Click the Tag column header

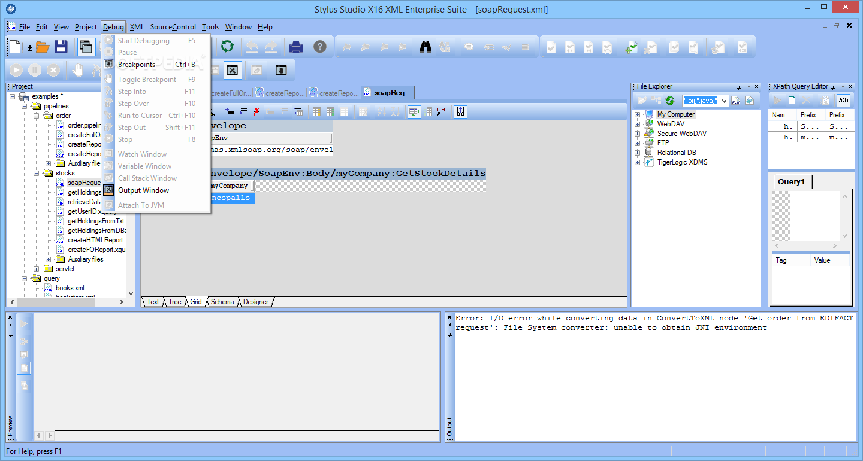click(790, 261)
